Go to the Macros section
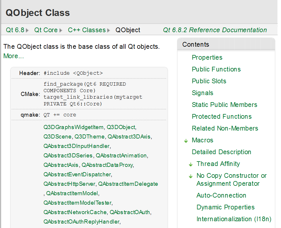The width and height of the screenshot is (281, 228). click(202, 140)
